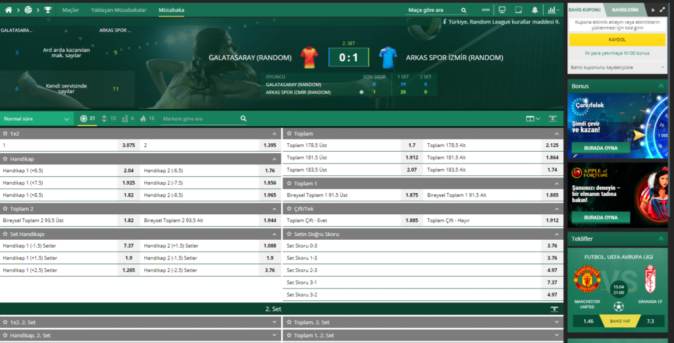Favorite the 1x2 market star
Image resolution: width=674 pixels, height=343 pixels.
point(5,133)
